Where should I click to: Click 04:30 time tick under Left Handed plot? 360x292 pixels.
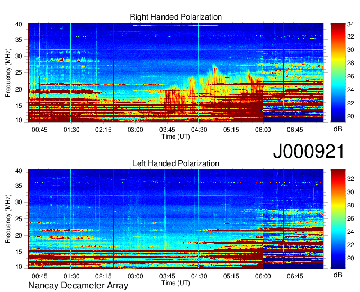[x=199, y=276]
